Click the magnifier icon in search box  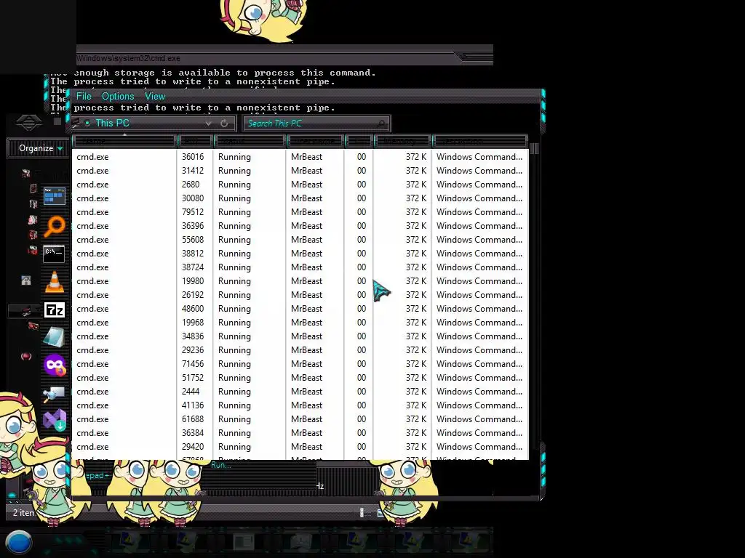(x=381, y=124)
